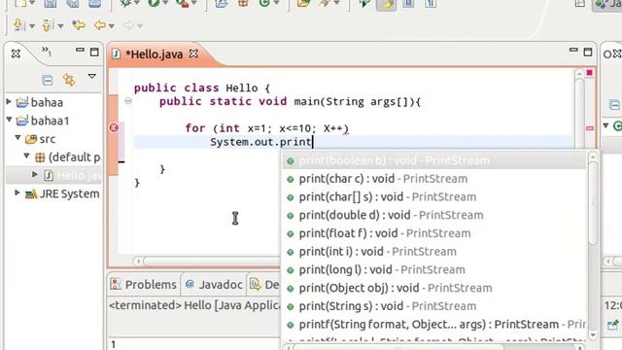This screenshot has height=350, width=622.
Task: Expand the JRE System Library node
Action: tap(17, 192)
